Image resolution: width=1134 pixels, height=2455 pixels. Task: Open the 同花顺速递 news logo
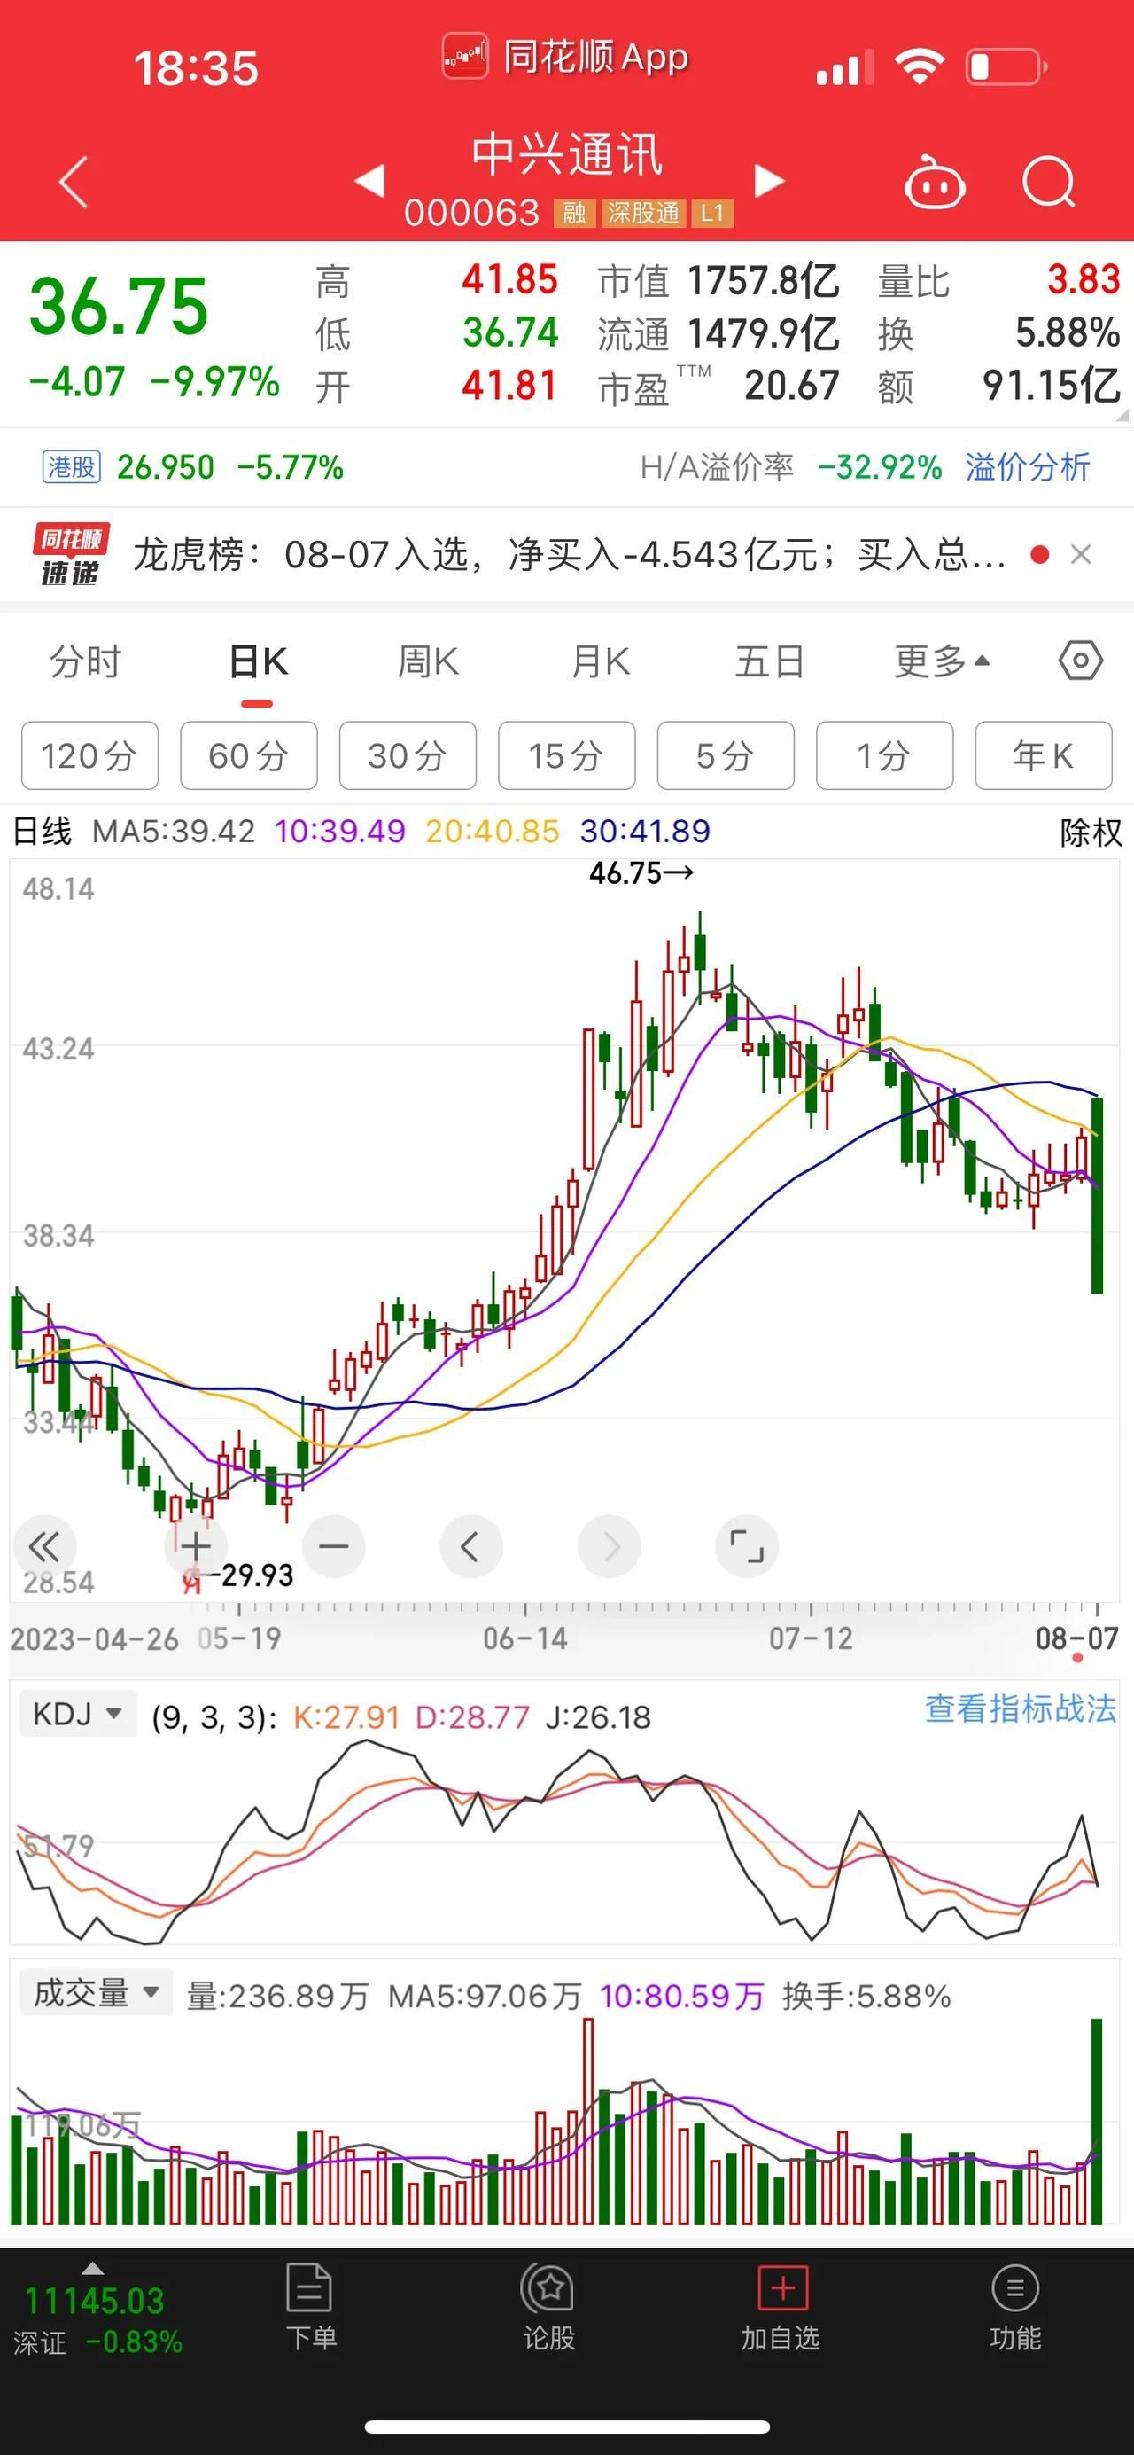coord(72,554)
